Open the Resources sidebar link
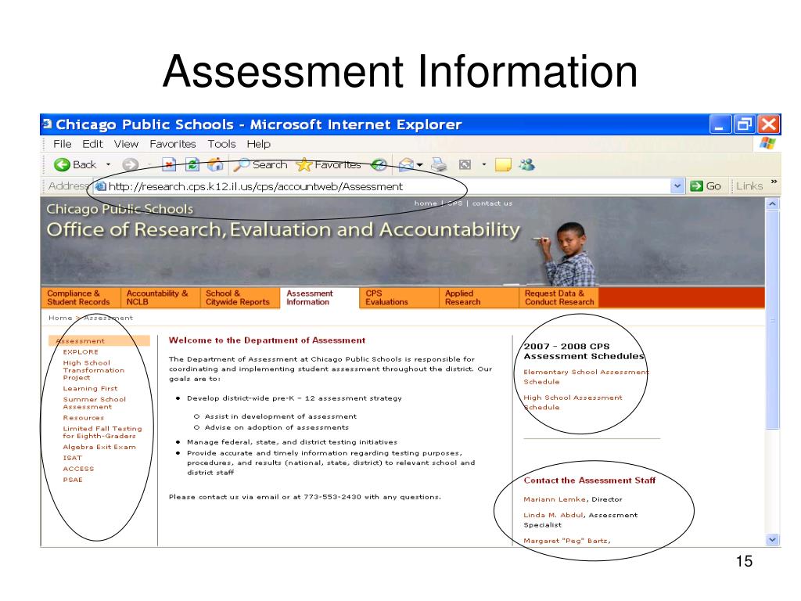801x601 pixels. [x=83, y=418]
